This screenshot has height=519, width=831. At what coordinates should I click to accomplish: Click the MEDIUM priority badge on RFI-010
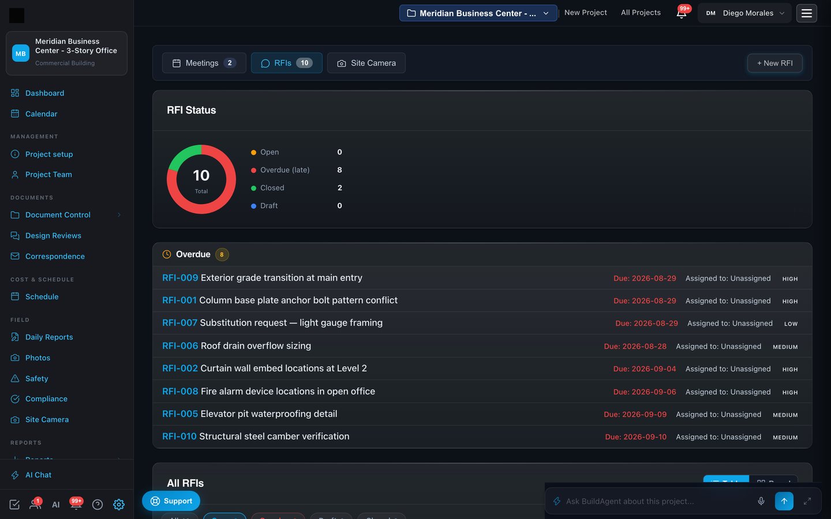point(785,438)
